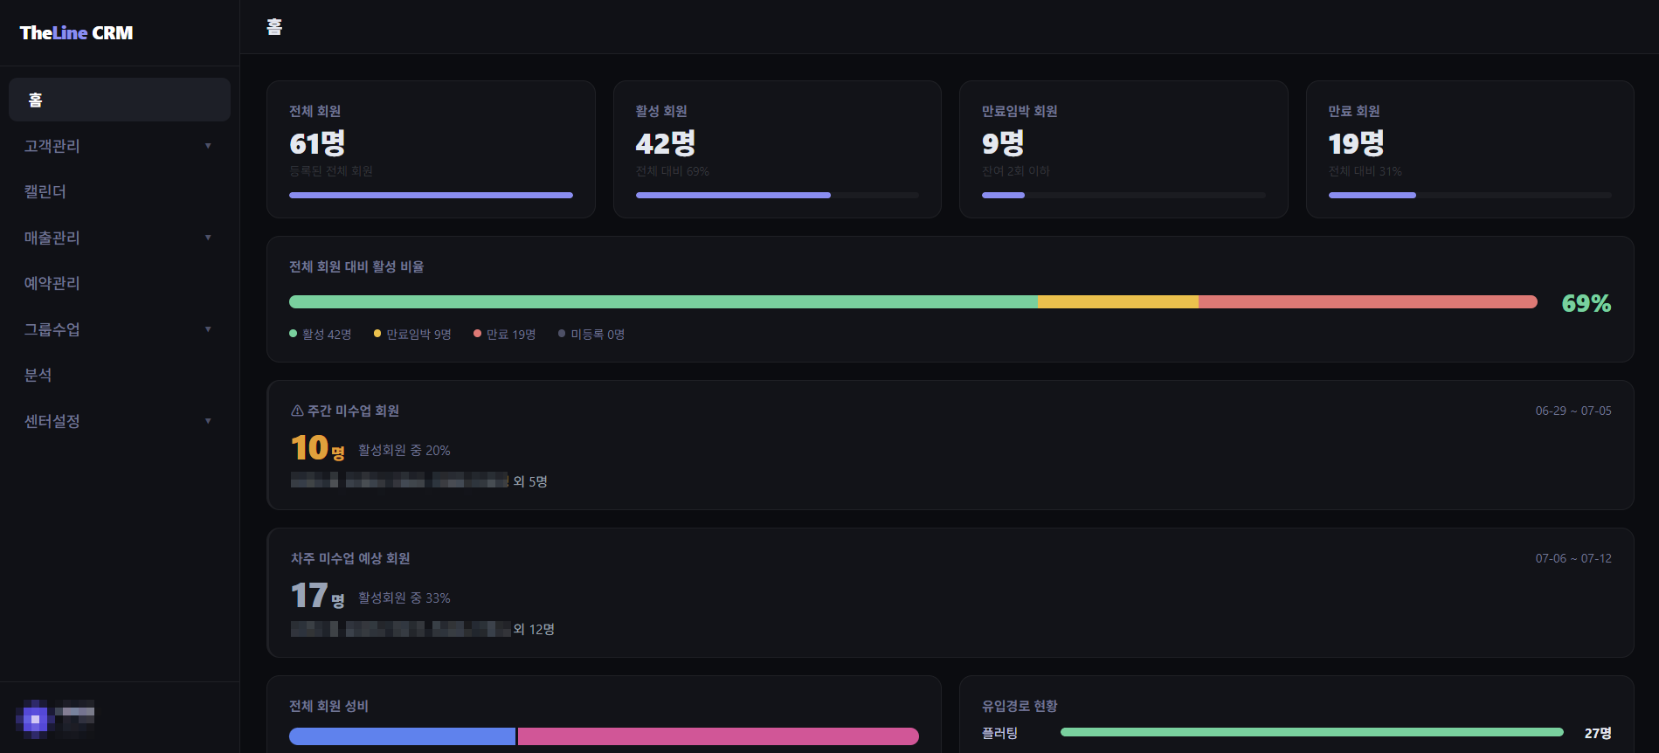Open the 만료임박 회원 9명 card
The height and width of the screenshot is (753, 1659).
click(1123, 149)
